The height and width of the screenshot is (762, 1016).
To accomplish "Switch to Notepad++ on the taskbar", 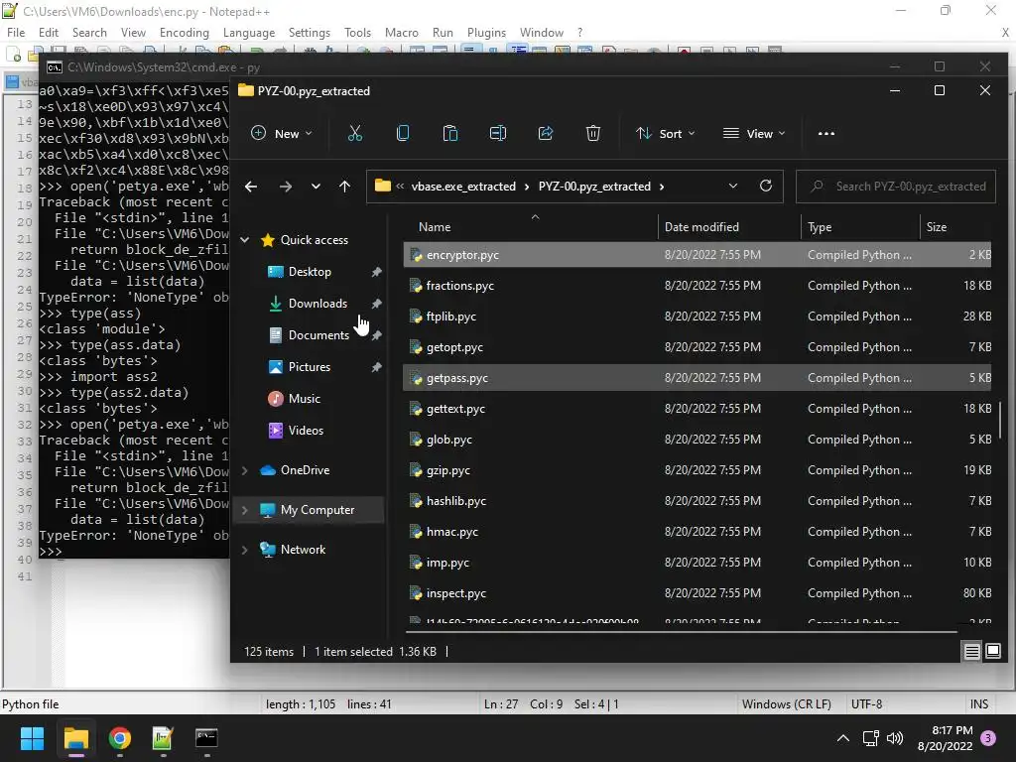I will [x=163, y=738].
